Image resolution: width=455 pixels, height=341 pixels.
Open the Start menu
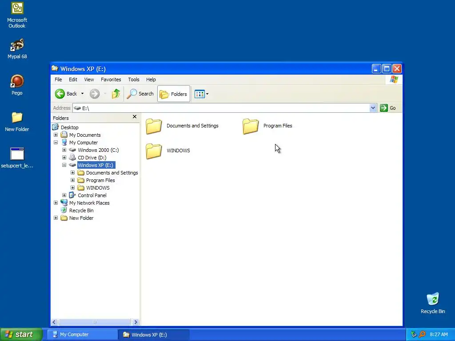(x=21, y=334)
